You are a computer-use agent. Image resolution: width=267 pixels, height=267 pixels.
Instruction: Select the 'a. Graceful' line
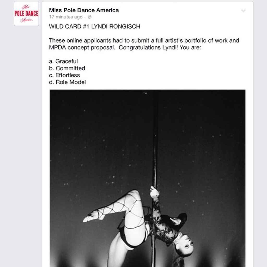63,61
